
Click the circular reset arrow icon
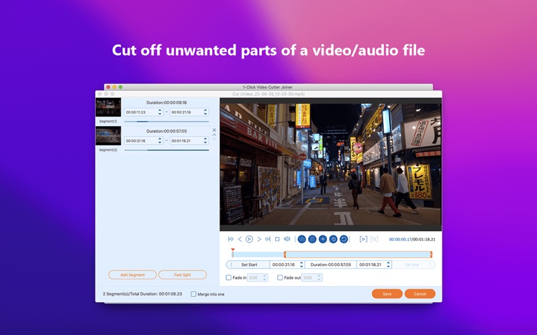[x=344, y=239]
